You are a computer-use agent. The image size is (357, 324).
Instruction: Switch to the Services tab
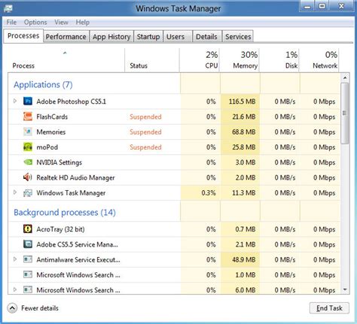tap(238, 37)
